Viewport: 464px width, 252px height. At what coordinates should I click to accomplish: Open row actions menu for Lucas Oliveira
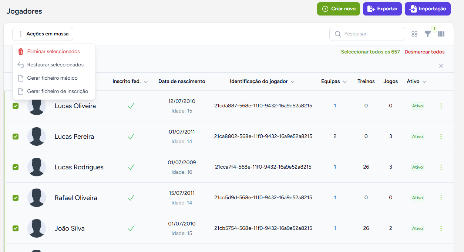coord(441,106)
